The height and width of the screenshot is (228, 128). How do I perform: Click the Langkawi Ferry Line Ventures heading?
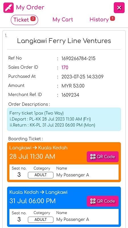coord(64,41)
